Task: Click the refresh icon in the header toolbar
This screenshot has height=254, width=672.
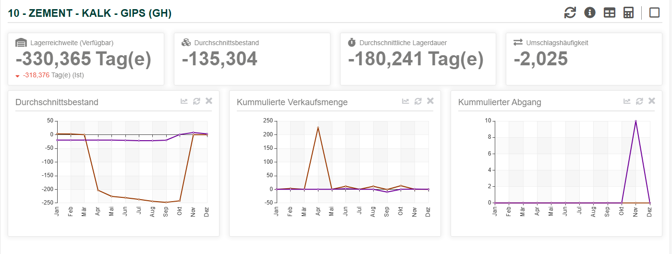Action: (x=570, y=13)
